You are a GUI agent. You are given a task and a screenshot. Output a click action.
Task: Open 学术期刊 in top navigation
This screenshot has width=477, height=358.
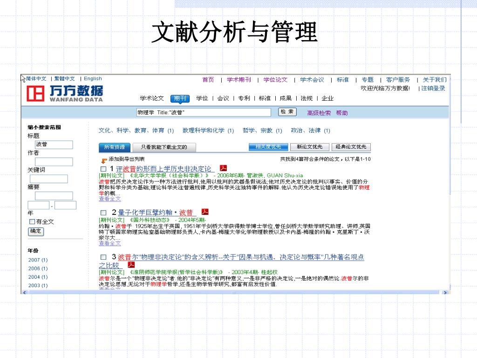click(x=239, y=80)
